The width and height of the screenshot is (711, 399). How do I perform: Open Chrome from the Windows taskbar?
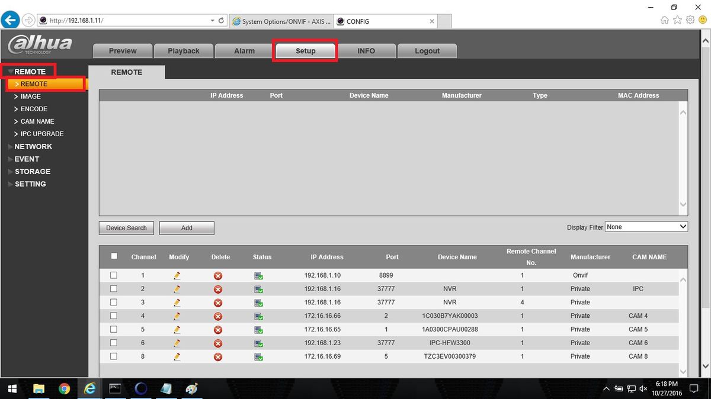(64, 389)
